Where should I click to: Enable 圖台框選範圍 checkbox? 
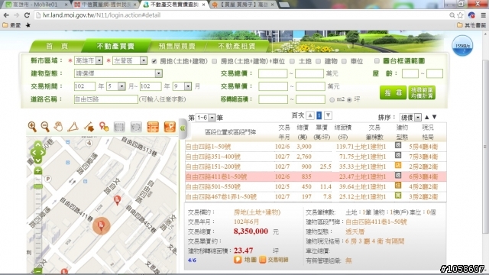[377, 61]
